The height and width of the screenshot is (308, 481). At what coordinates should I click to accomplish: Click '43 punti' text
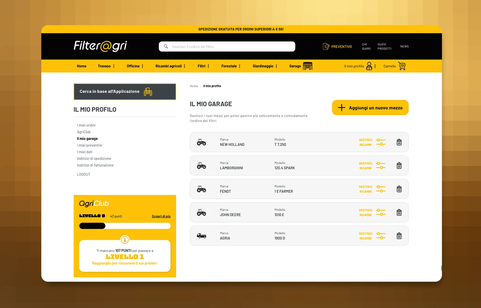[116, 216]
